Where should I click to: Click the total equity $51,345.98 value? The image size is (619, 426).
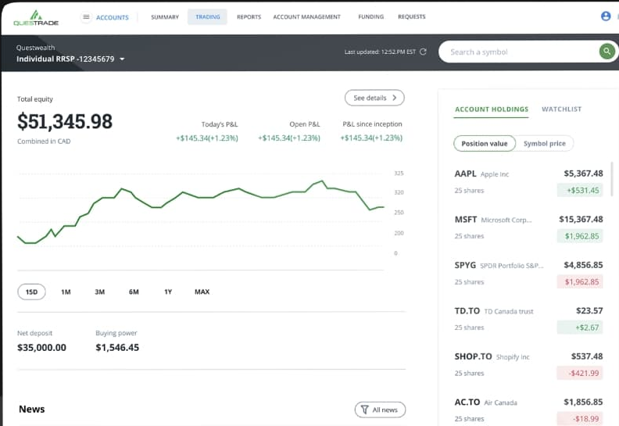tap(65, 121)
